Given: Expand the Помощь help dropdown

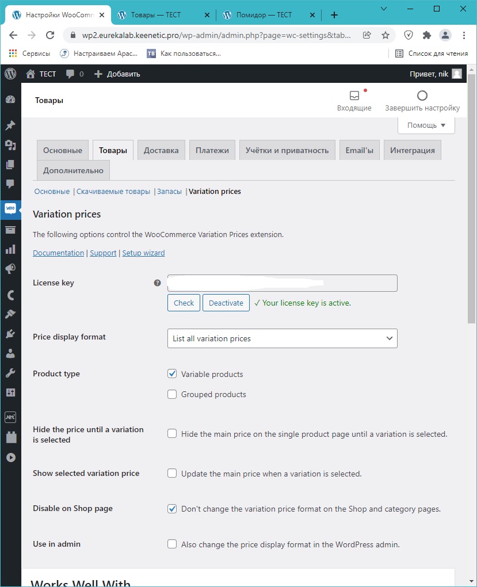Looking at the screenshot, I should point(426,125).
